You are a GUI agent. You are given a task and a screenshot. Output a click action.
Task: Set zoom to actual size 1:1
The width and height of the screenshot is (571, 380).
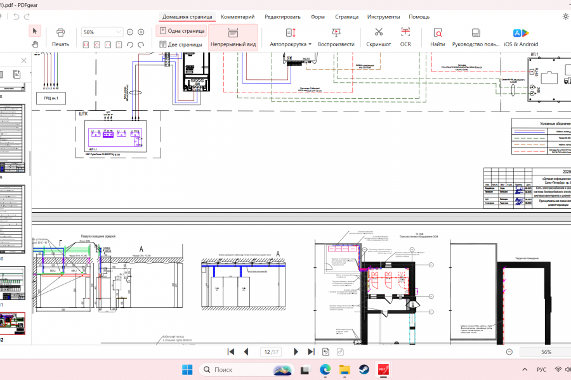(x=86, y=44)
